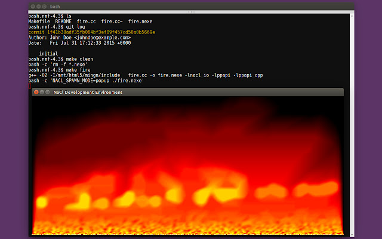Click the Date Fri Jul 31 line
Viewport: 382px width, 239px height.
pos(79,43)
